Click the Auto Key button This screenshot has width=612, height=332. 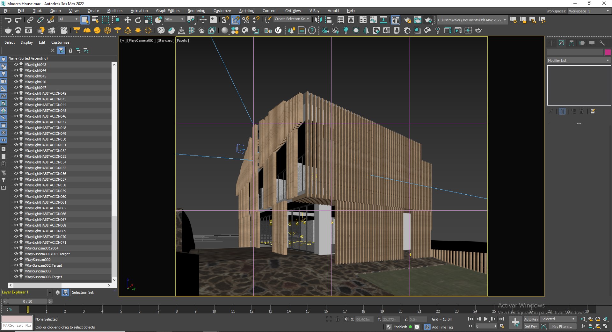(531, 319)
